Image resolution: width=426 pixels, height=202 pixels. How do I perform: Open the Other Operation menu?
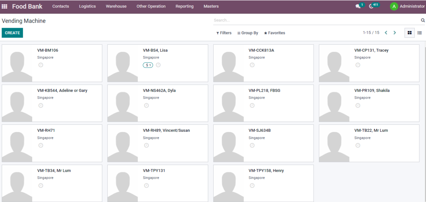click(151, 6)
